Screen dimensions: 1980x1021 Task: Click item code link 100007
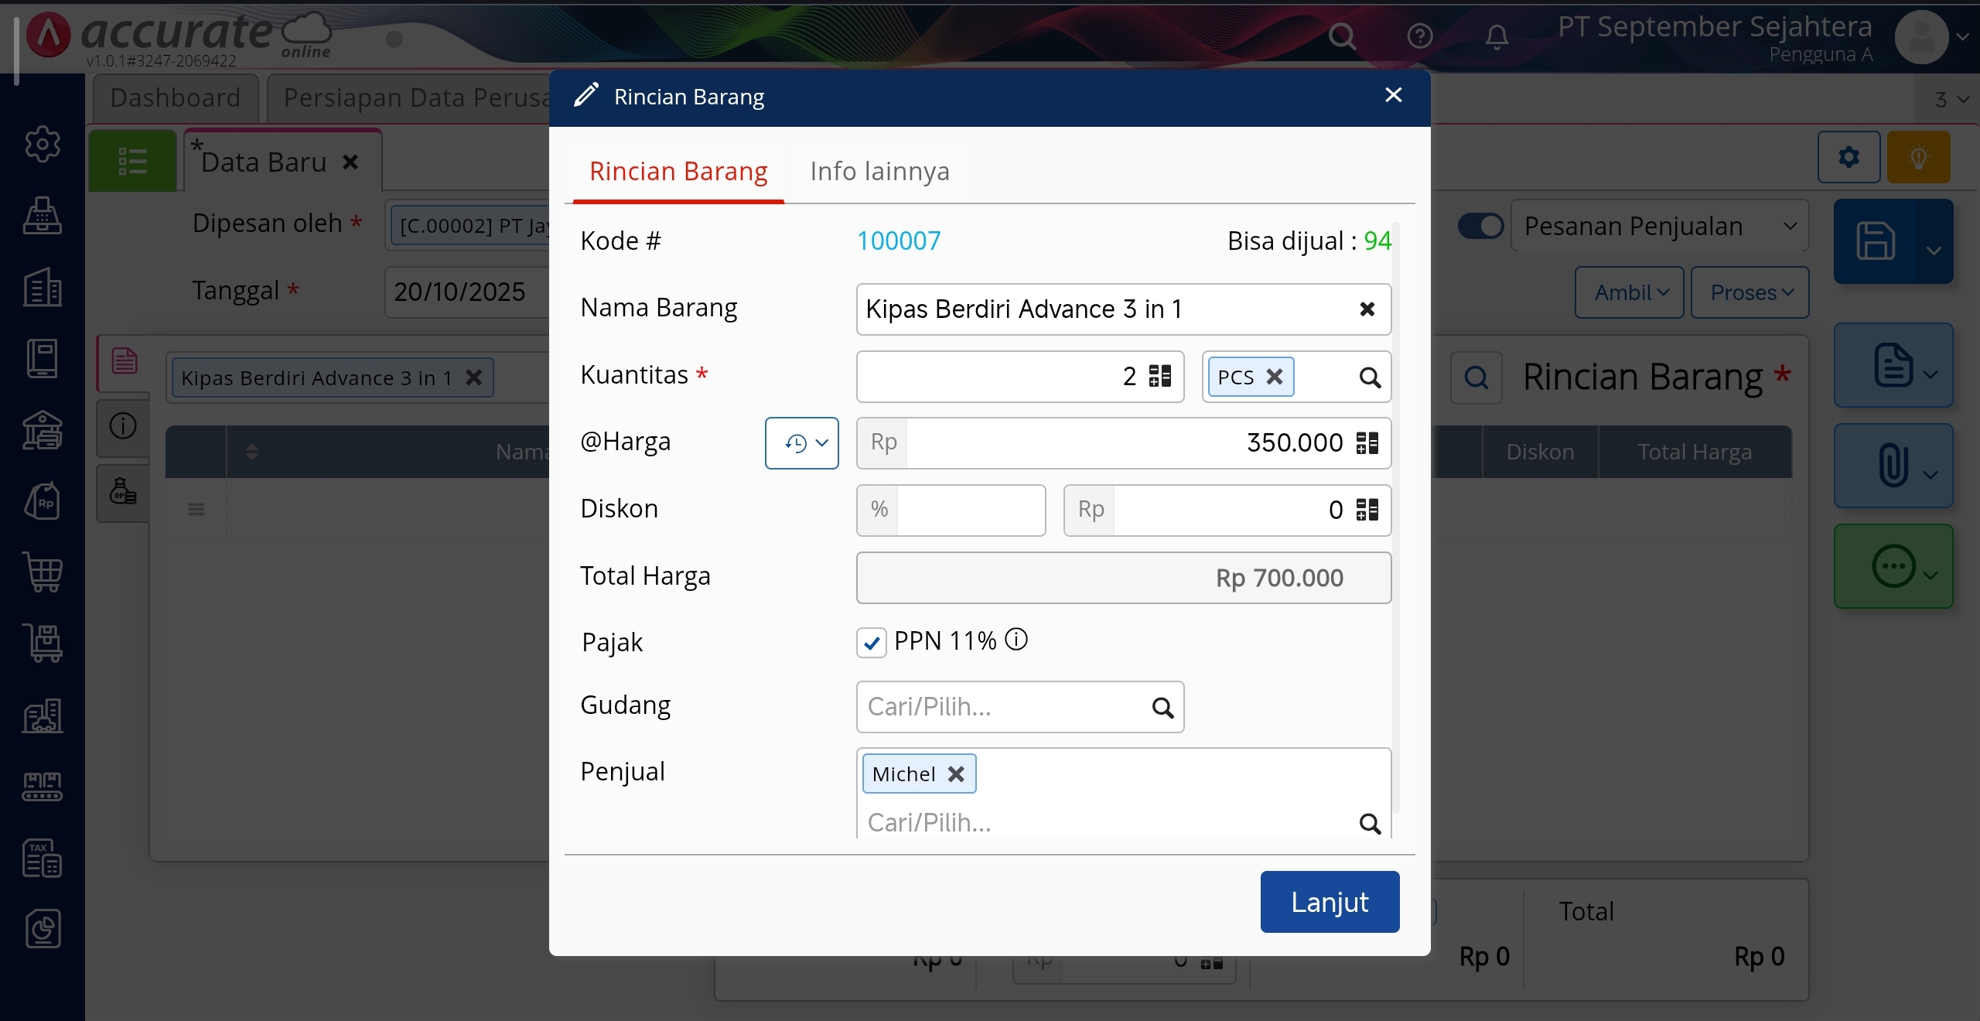(899, 241)
